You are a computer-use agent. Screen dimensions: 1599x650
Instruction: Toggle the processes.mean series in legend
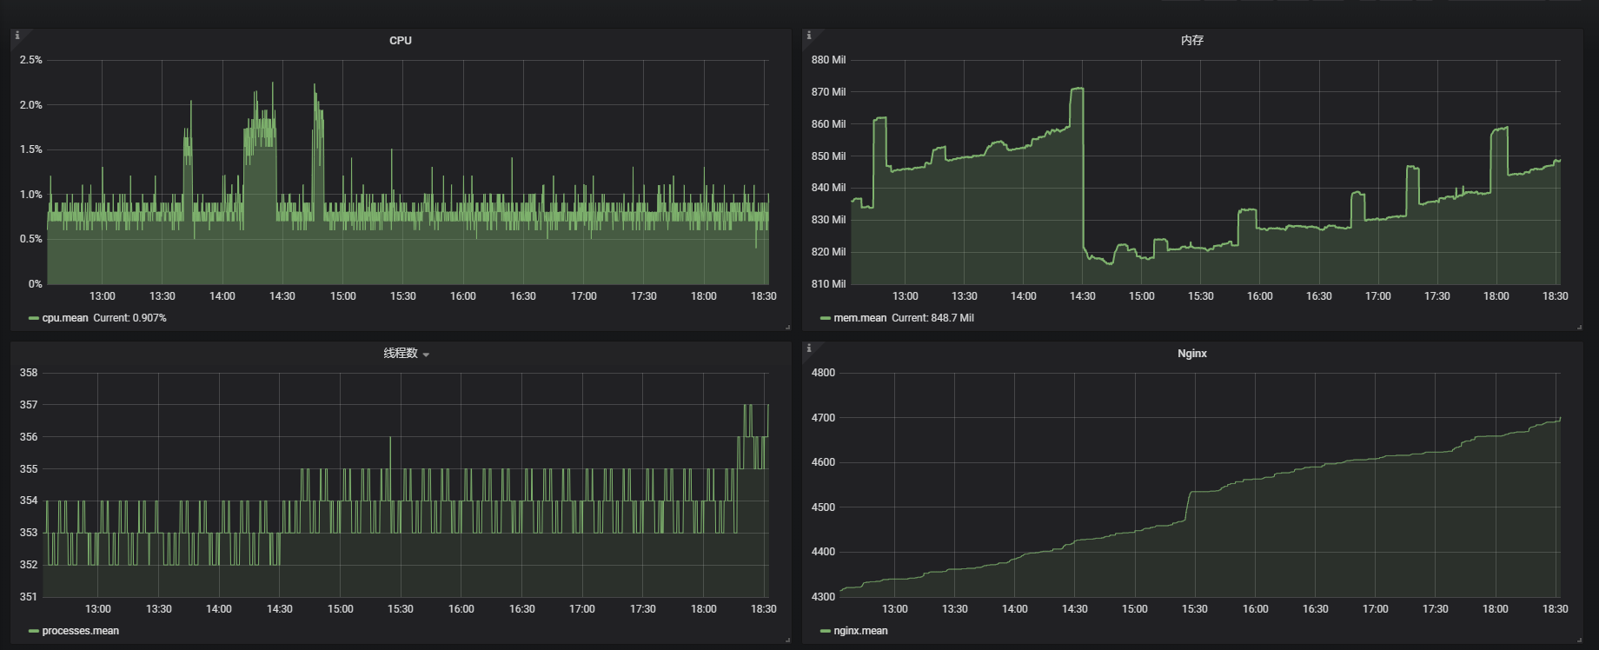click(81, 631)
